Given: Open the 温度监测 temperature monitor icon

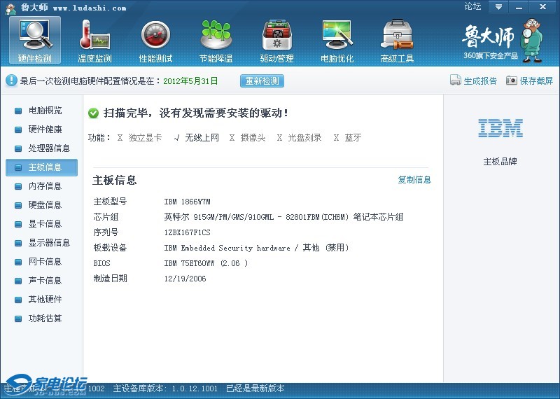Looking at the screenshot, I should pyautogui.click(x=95, y=40).
